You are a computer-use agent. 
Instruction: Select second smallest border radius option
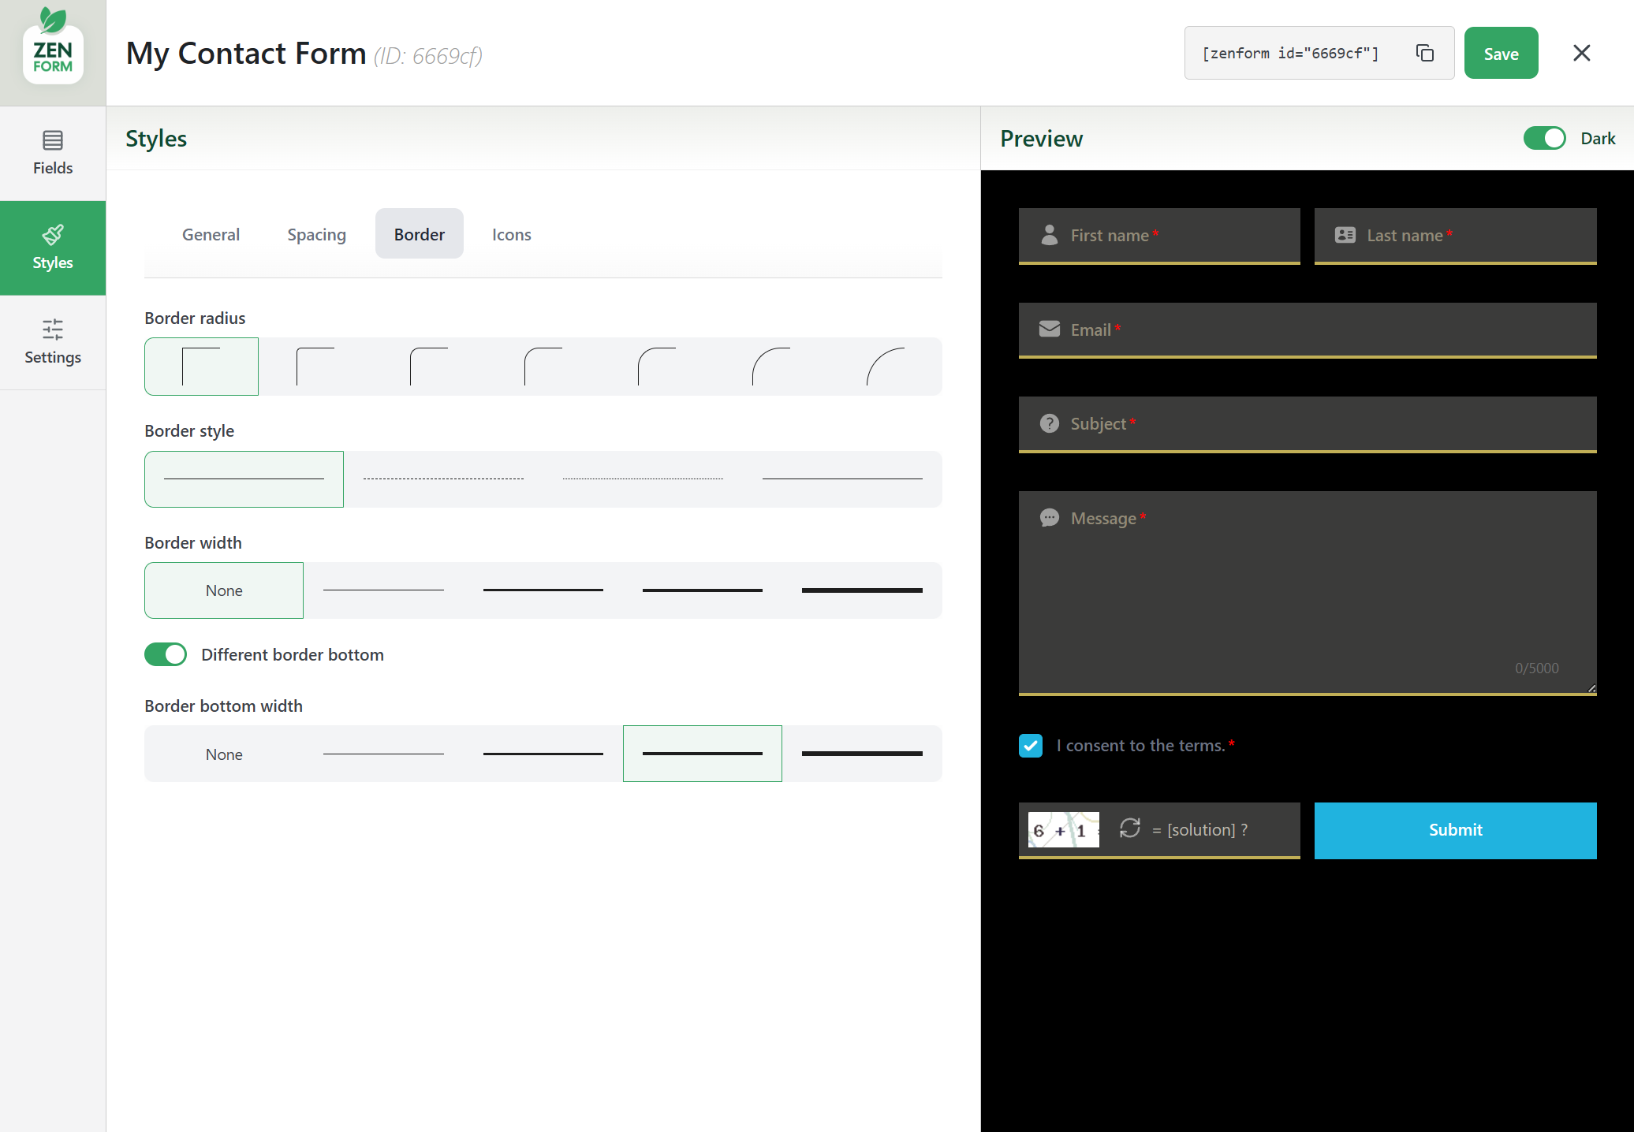click(x=315, y=367)
